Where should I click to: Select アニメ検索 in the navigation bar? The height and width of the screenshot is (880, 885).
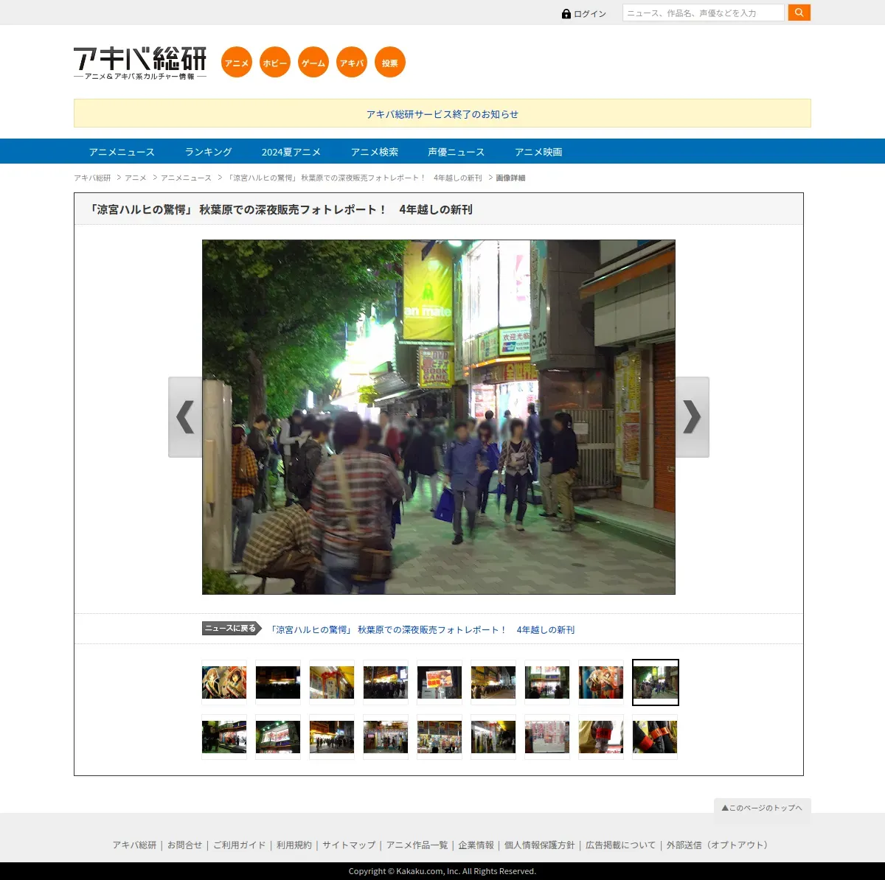click(375, 152)
